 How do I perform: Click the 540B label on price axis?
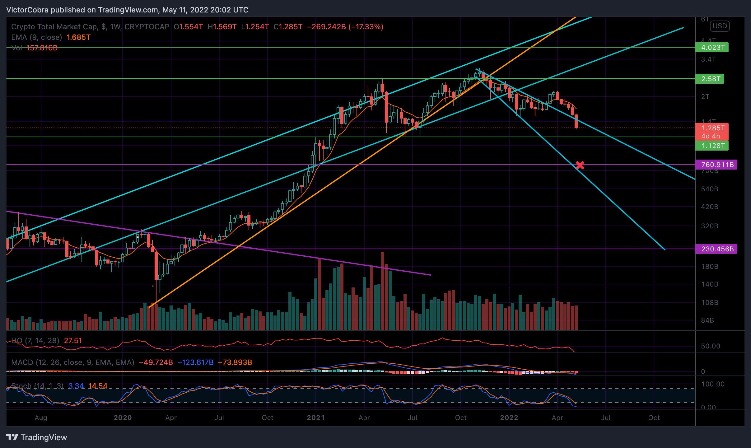[710, 189]
